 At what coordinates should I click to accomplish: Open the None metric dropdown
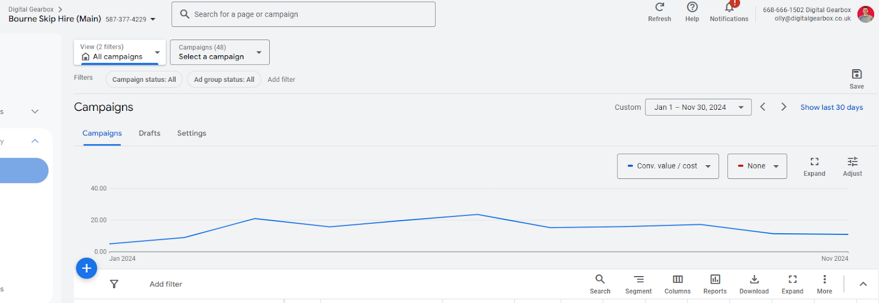coord(757,166)
